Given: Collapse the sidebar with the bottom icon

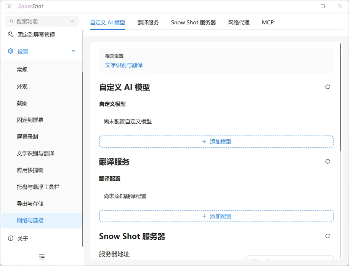Looking at the screenshot, I should pyautogui.click(x=42, y=257).
